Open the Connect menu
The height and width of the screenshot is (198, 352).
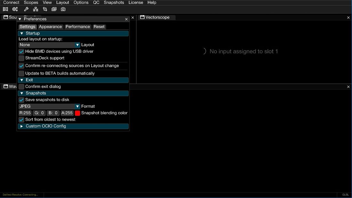11,3
